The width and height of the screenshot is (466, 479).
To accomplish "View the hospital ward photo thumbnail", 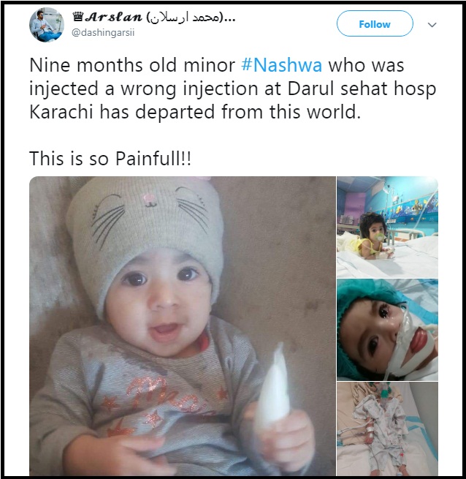I will (x=387, y=227).
